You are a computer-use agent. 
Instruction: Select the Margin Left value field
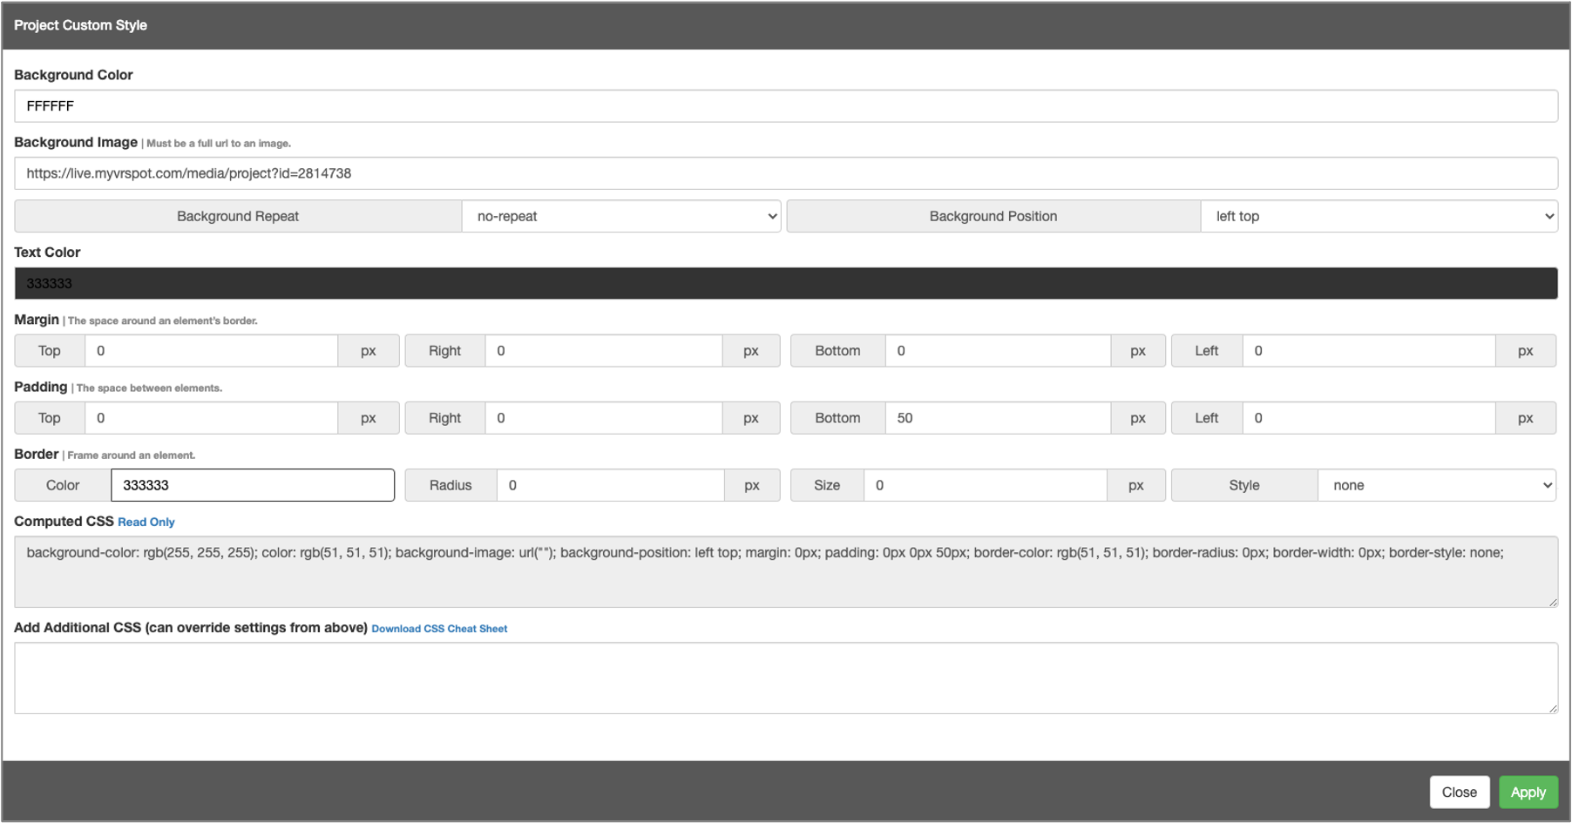[x=1368, y=351]
